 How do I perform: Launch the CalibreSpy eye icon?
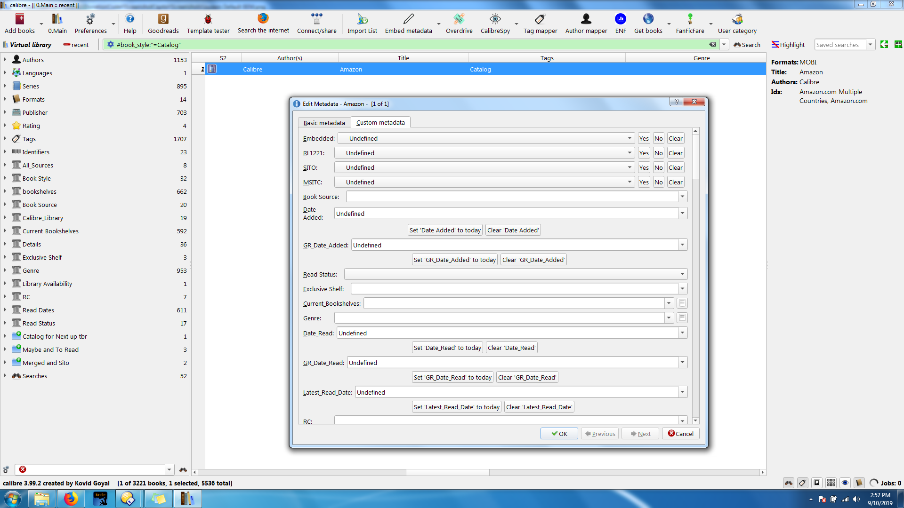tap(495, 19)
